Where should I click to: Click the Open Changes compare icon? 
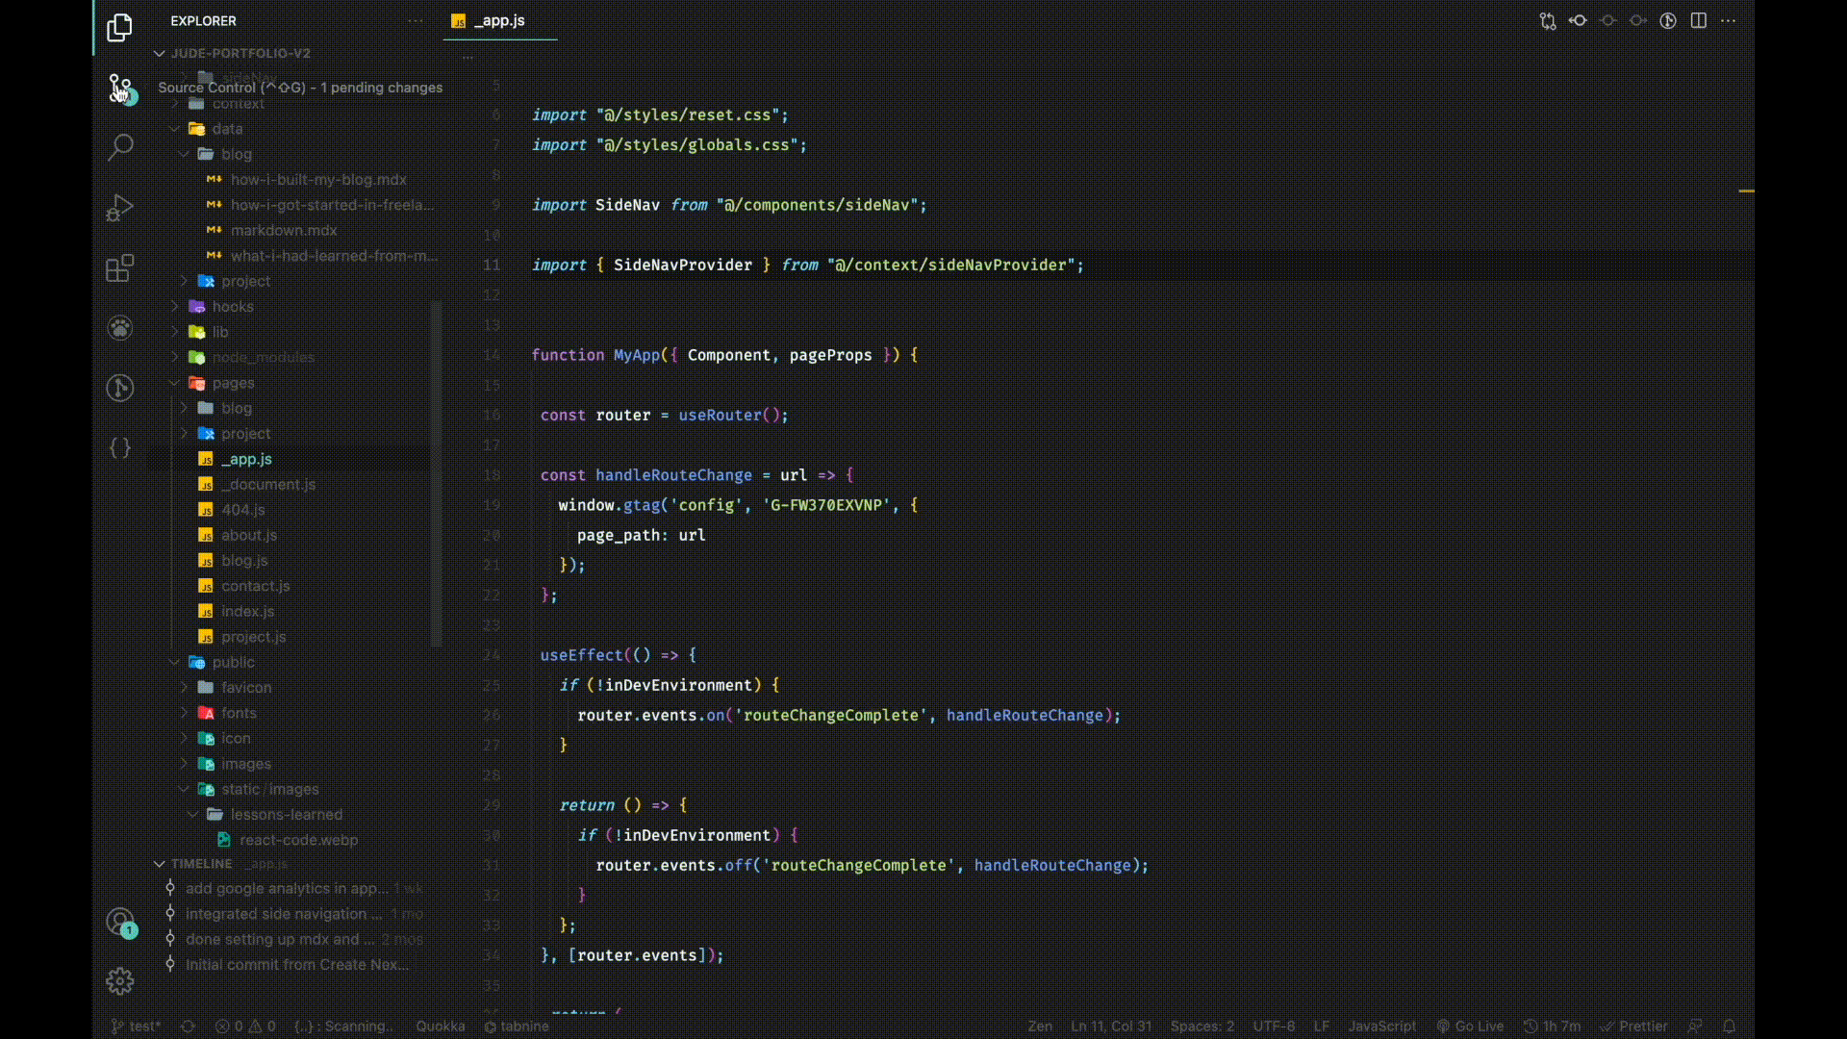pos(1547,21)
